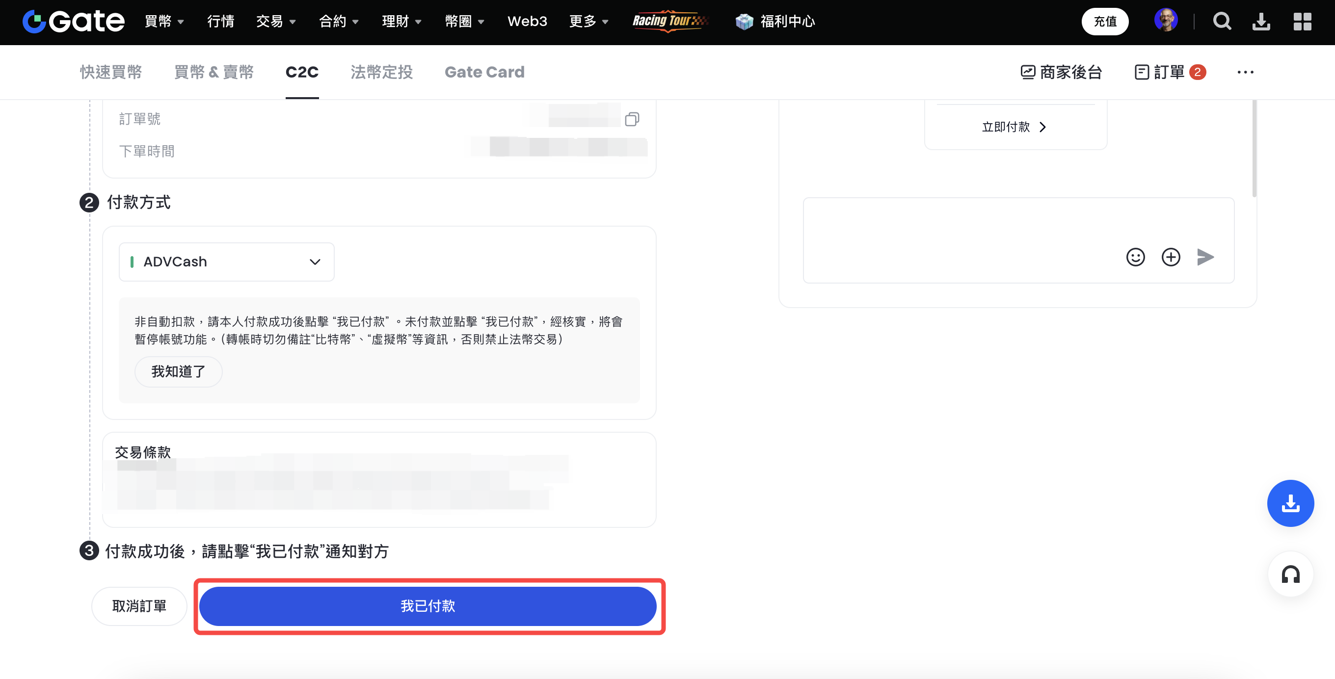This screenshot has width=1335, height=679.
Task: Click the 我已付款 button
Action: click(x=427, y=606)
